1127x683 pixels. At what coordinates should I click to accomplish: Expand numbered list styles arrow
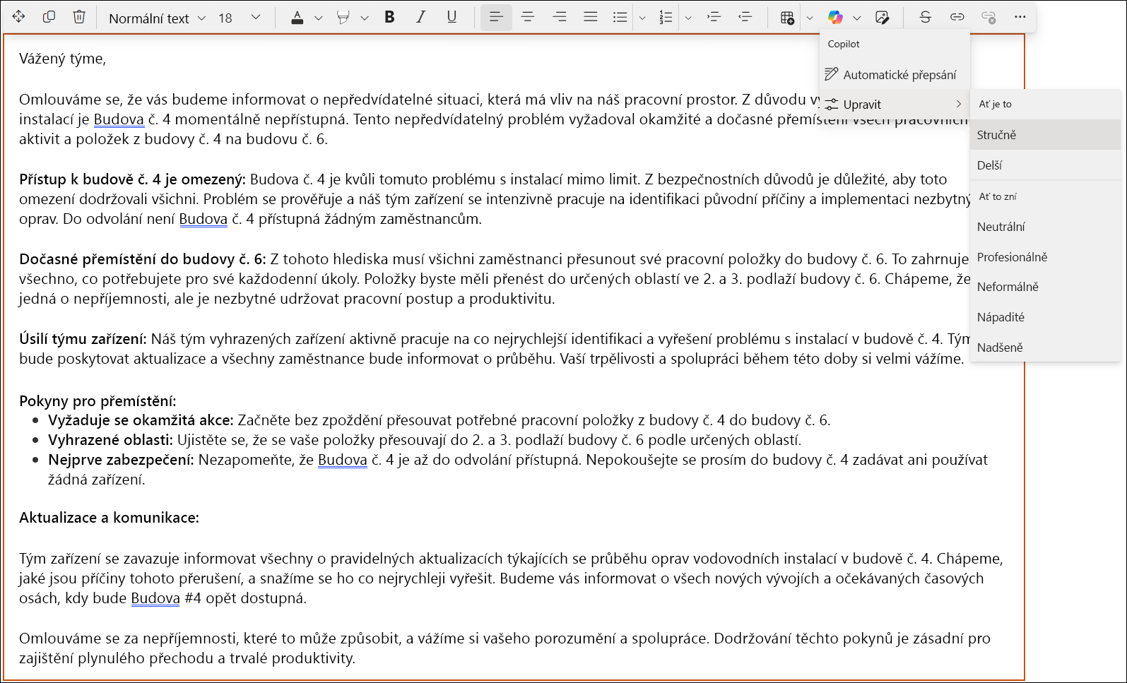pyautogui.click(x=688, y=18)
